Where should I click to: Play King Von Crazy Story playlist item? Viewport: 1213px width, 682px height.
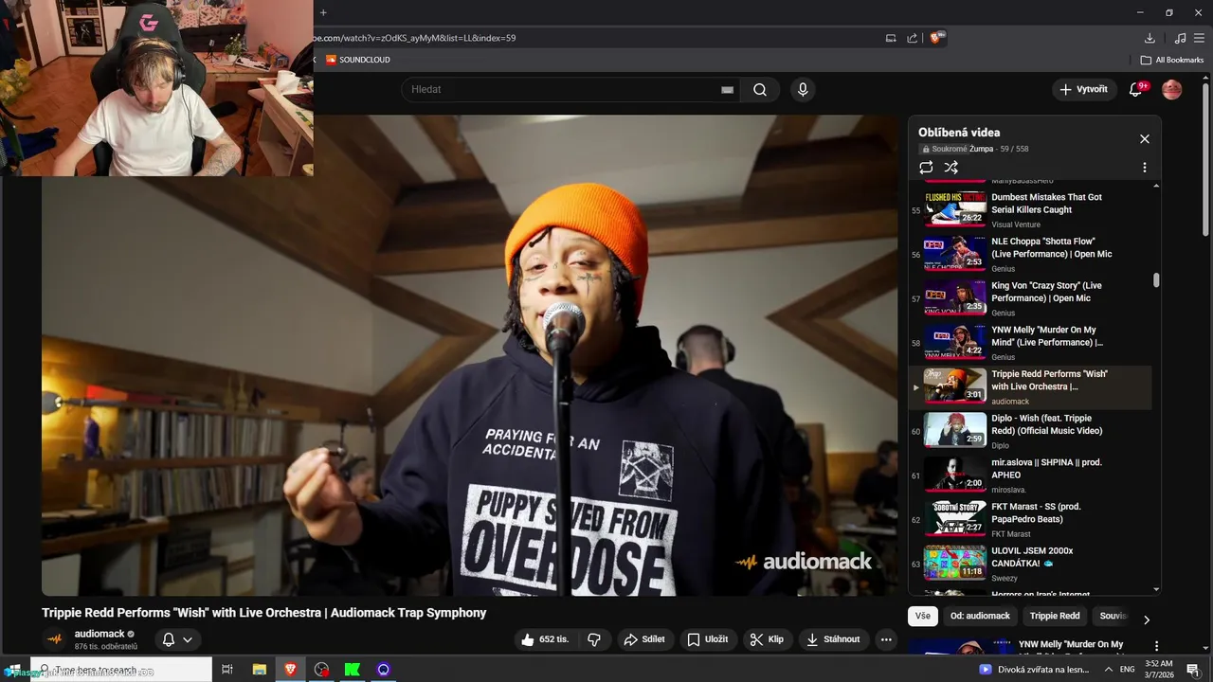1030,297
